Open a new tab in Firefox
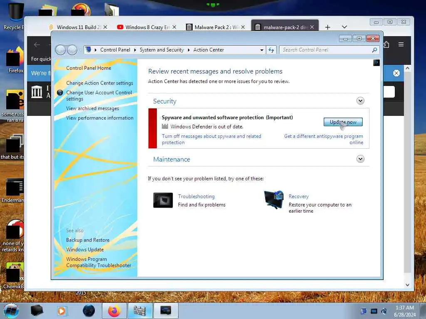426x319 pixels. pyautogui.click(x=328, y=27)
